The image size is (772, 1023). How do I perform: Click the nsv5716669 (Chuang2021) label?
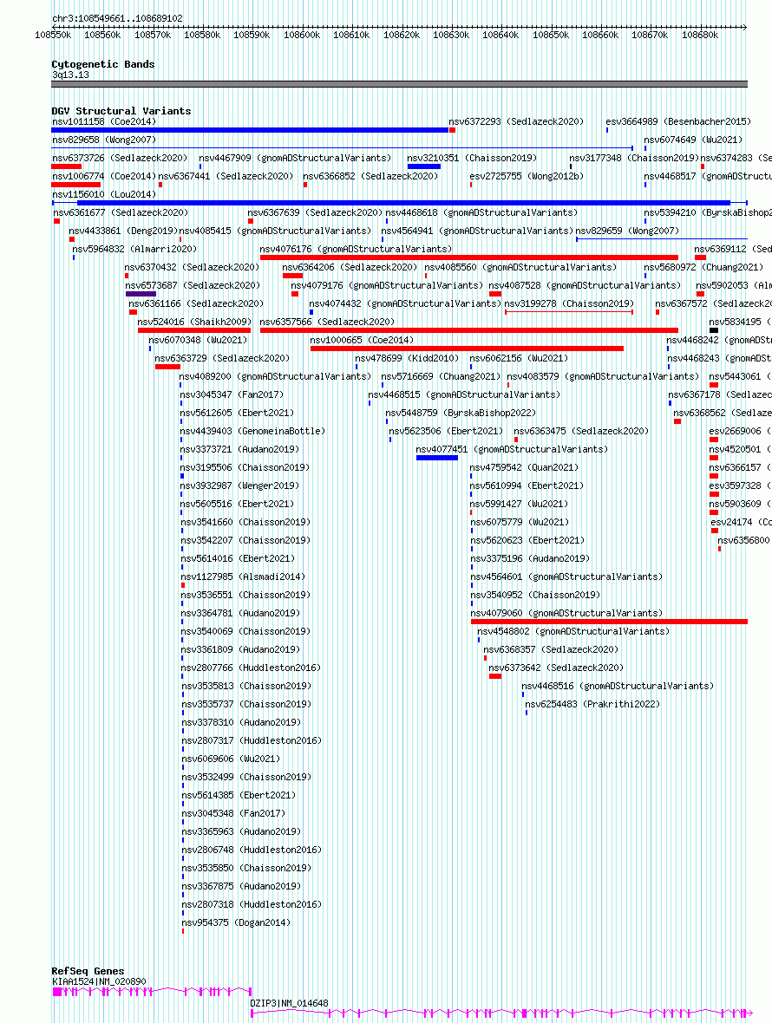442,378
